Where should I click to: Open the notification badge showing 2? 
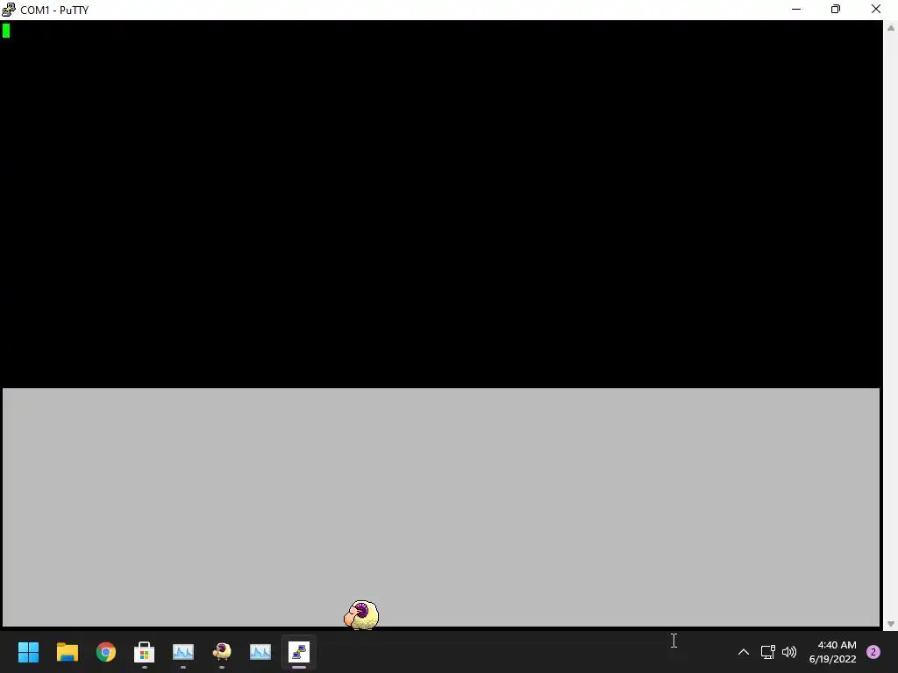click(x=873, y=652)
